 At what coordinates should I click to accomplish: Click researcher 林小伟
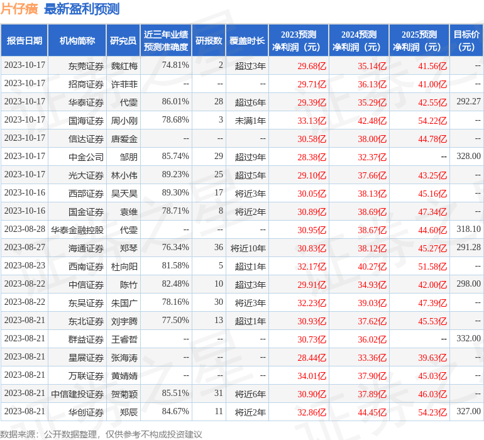(124, 175)
